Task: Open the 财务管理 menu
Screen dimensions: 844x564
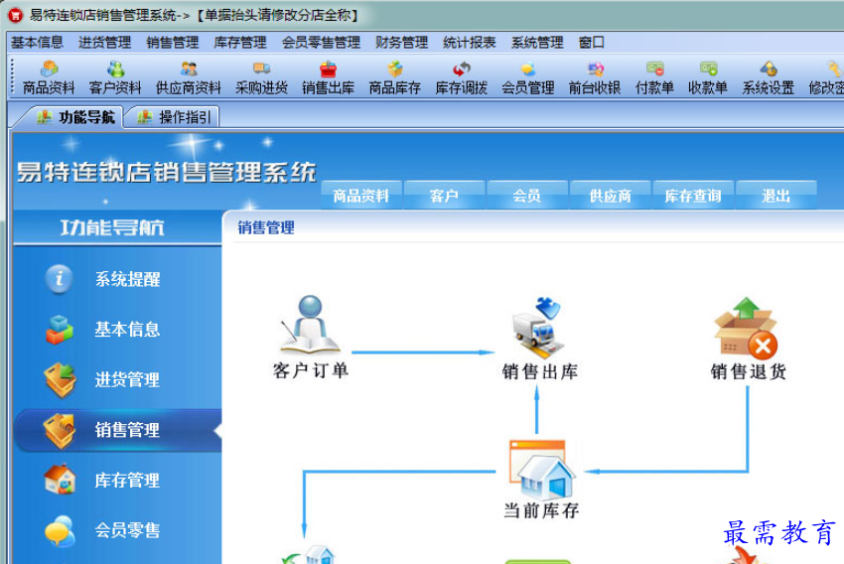Action: point(401,42)
